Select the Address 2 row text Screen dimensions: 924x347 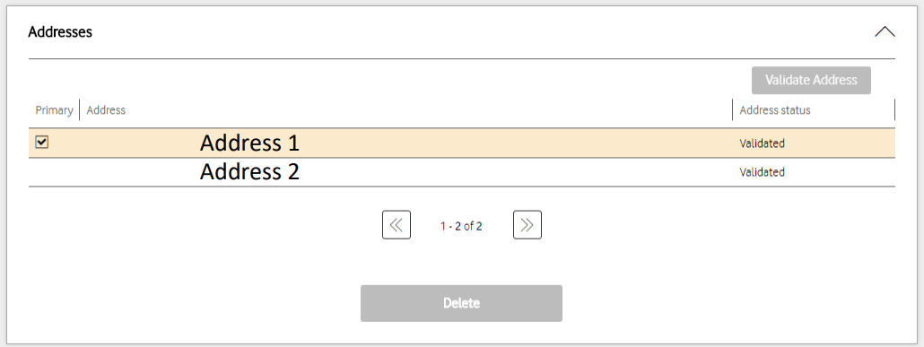pos(250,172)
